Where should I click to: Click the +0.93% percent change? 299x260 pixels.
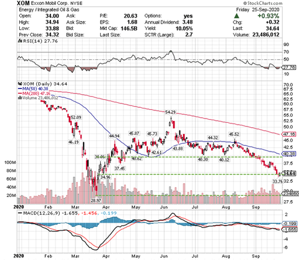(268, 16)
